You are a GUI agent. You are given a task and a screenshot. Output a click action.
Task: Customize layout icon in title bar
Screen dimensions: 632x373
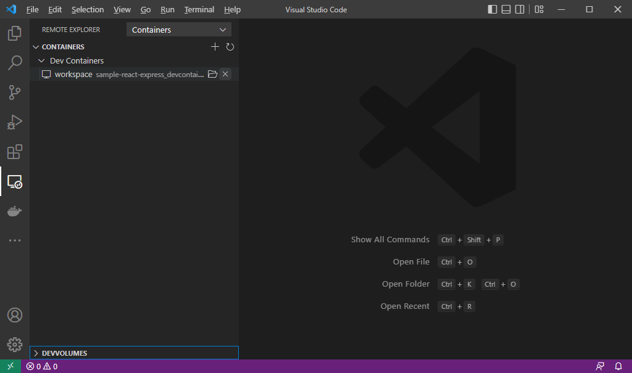tap(539, 9)
